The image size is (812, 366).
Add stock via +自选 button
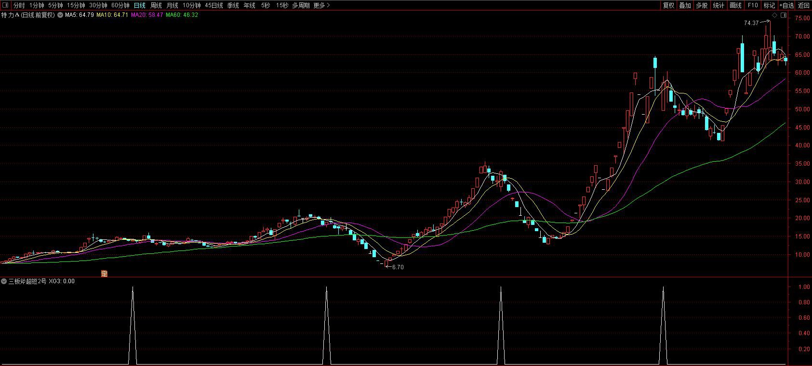click(x=786, y=5)
